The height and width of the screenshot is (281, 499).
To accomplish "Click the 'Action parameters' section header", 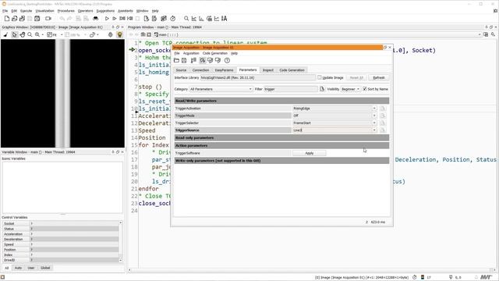I will [x=281, y=146].
